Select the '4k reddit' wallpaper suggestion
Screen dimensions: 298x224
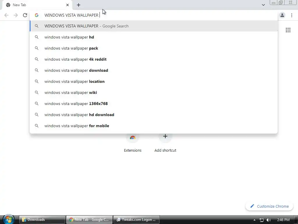(x=154, y=59)
